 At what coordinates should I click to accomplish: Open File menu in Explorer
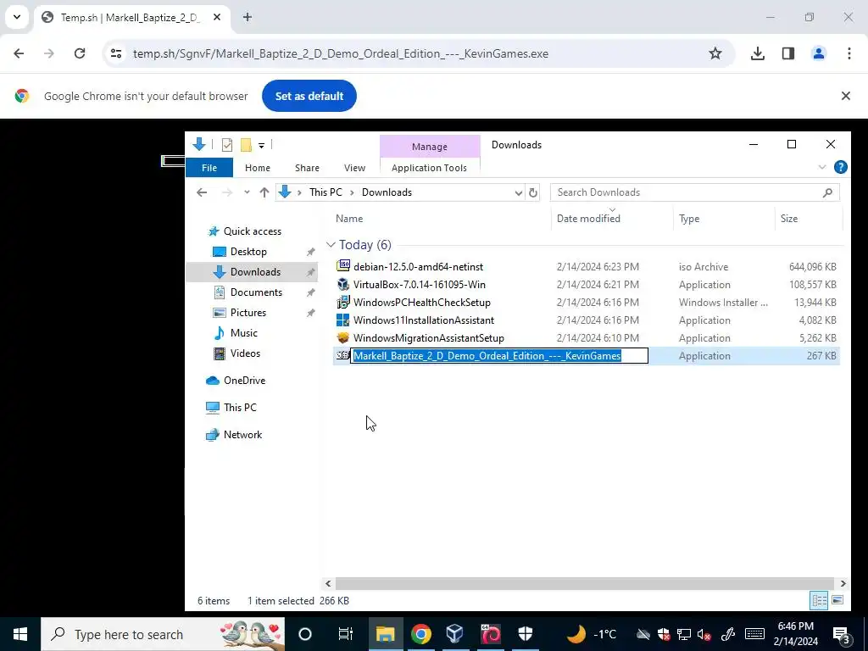[x=209, y=168]
